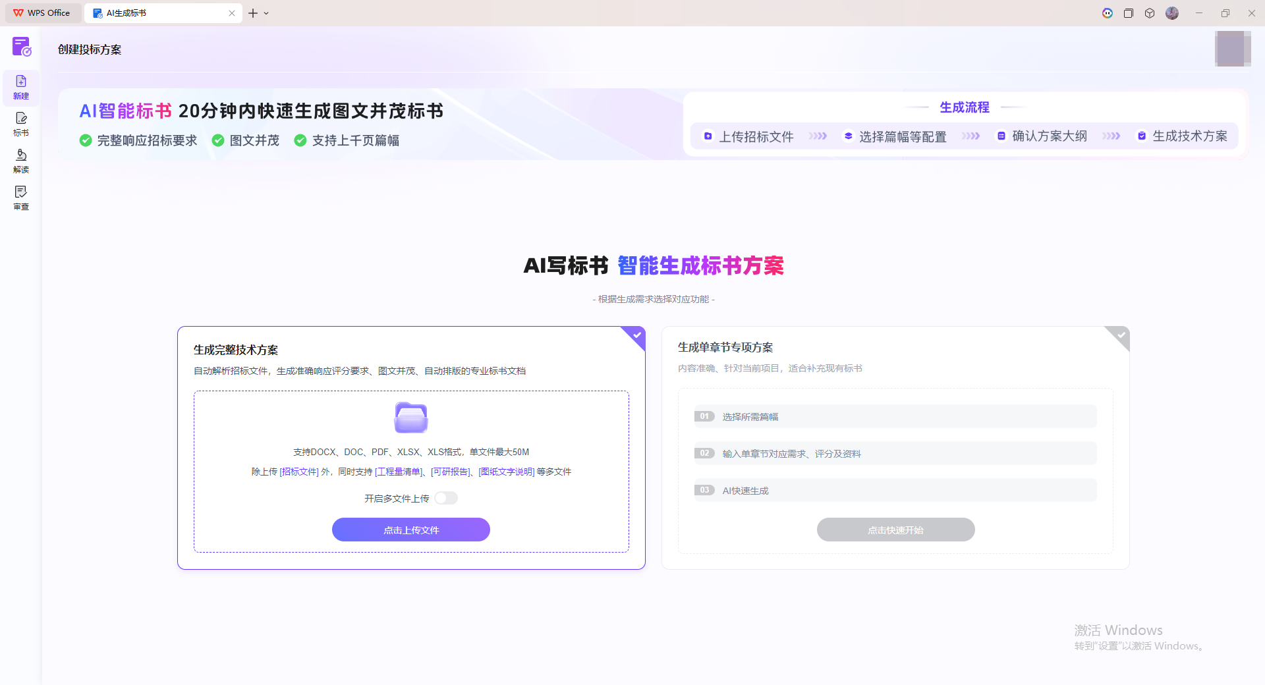Click the 3D cube icon in the titlebar
Image resolution: width=1265 pixels, height=685 pixels.
(1150, 13)
